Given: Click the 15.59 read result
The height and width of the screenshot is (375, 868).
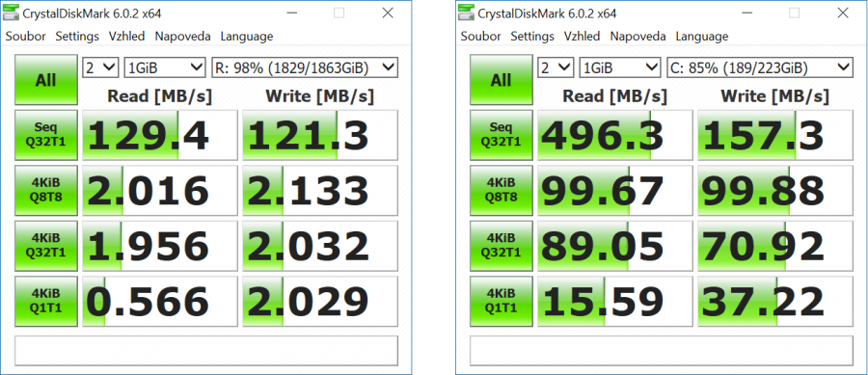Looking at the screenshot, I should pyautogui.click(x=615, y=302).
